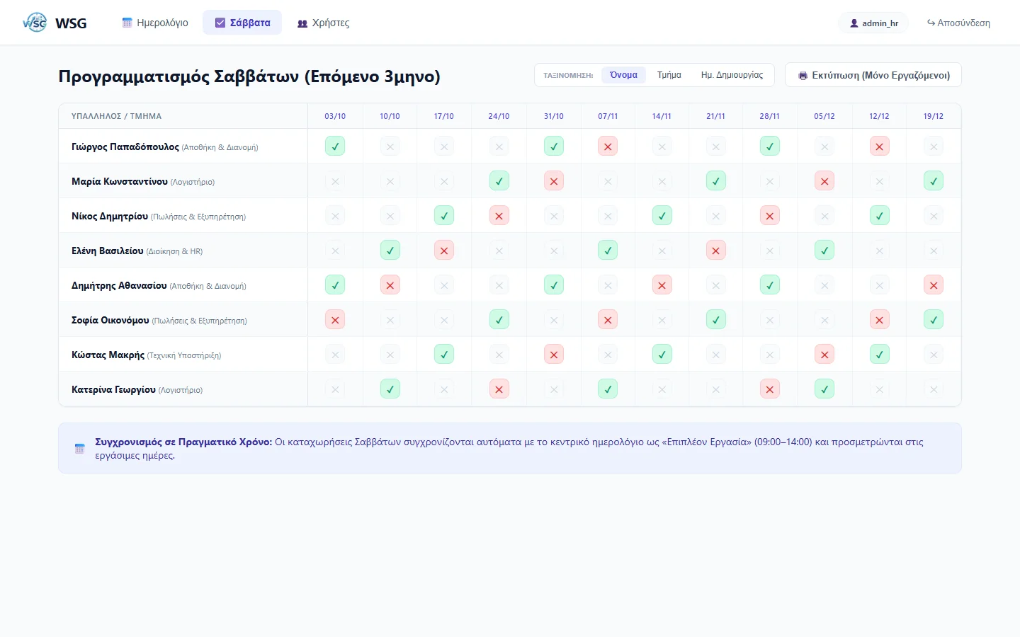Toggle Κατερίνα Γεωργίου checkmark on 07/11
The height and width of the screenshot is (637, 1020).
coord(608,389)
